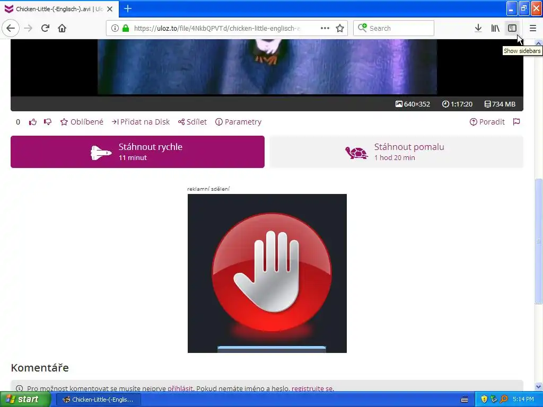This screenshot has width=543, height=407.
Task: Click the scrollbar down arrow
Action: [x=538, y=386]
